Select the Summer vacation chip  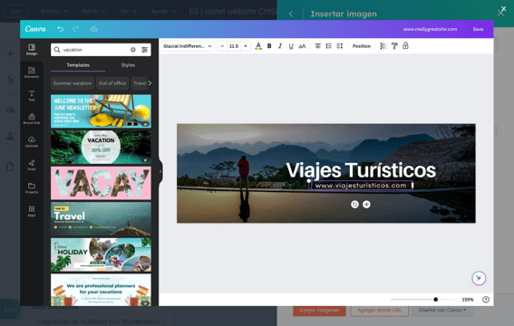pyautogui.click(x=73, y=83)
